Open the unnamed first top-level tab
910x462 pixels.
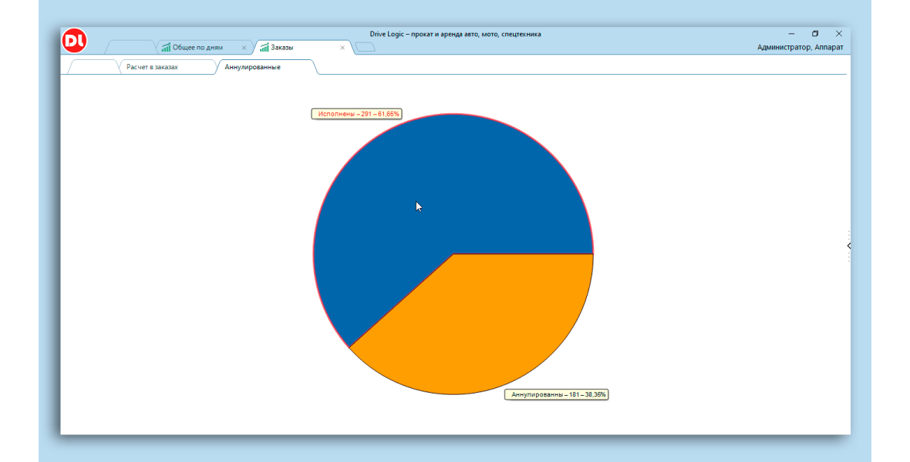130,48
